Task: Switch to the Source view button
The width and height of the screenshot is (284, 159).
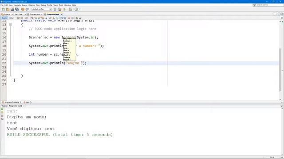Action: pos(4,18)
